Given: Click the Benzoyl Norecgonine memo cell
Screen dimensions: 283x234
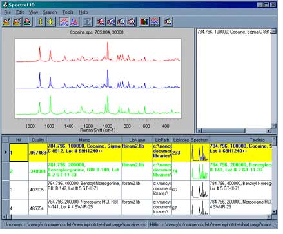Looking at the screenshot, I should pos(84,190).
